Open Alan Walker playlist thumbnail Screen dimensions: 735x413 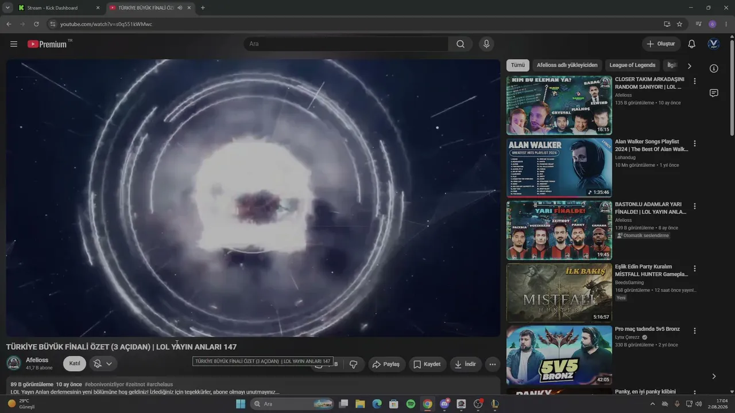(559, 167)
